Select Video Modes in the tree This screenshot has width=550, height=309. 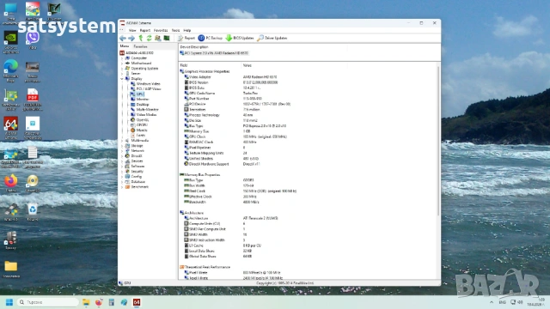(x=144, y=114)
